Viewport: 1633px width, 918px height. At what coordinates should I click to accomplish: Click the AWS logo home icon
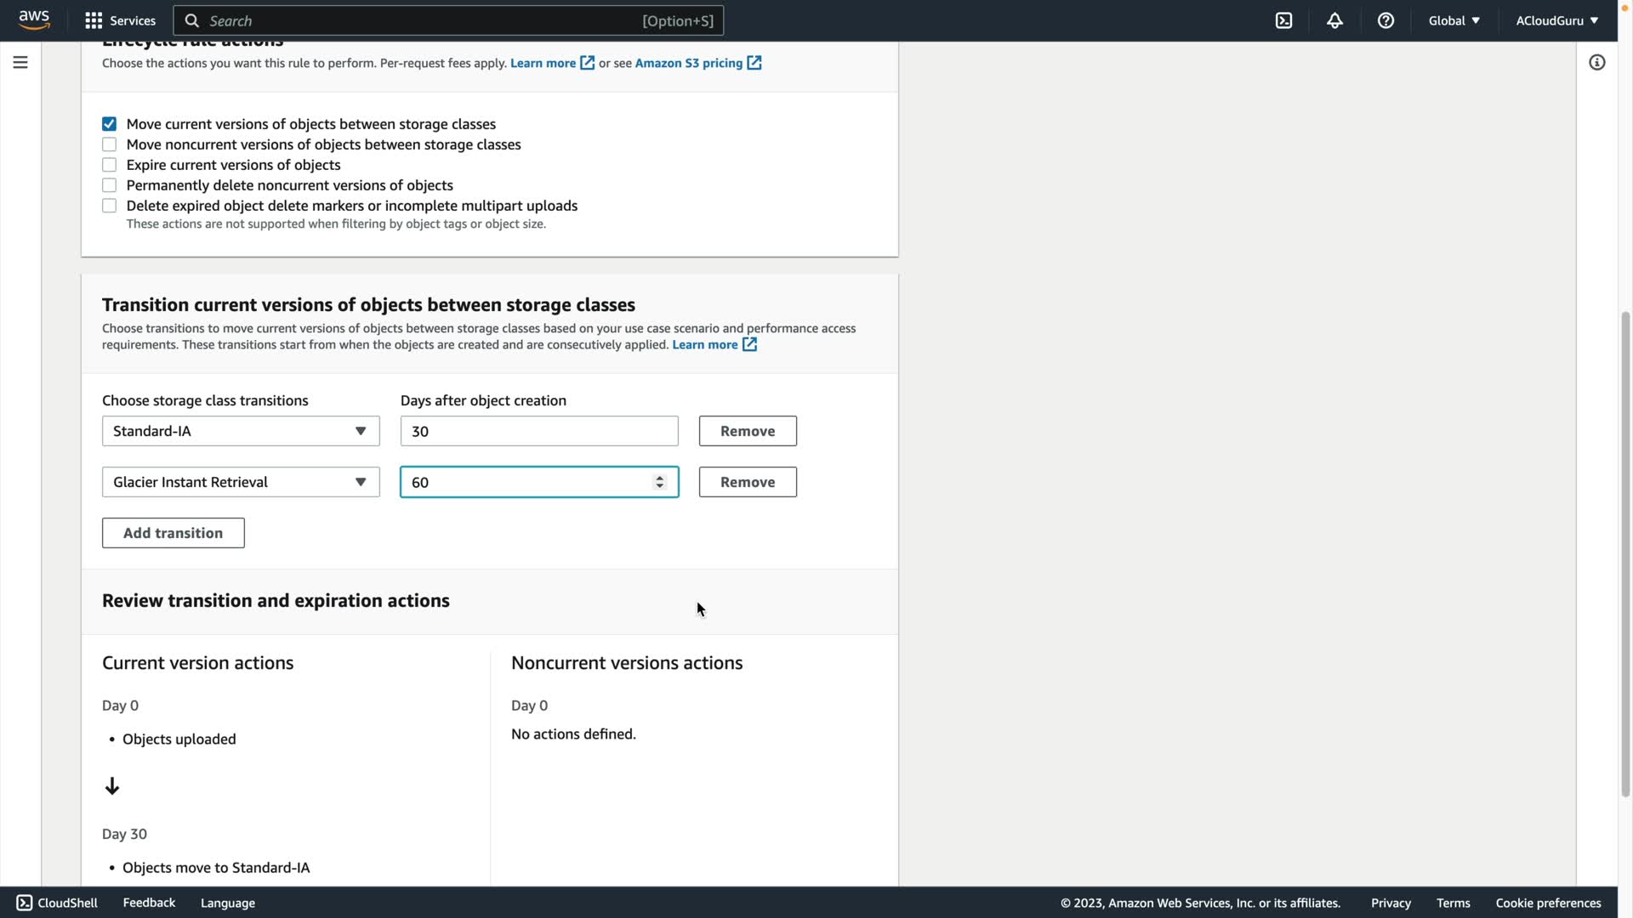tap(34, 20)
